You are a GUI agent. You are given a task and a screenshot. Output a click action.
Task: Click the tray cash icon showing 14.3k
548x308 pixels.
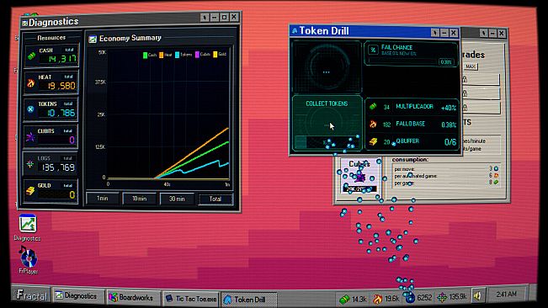click(344, 299)
